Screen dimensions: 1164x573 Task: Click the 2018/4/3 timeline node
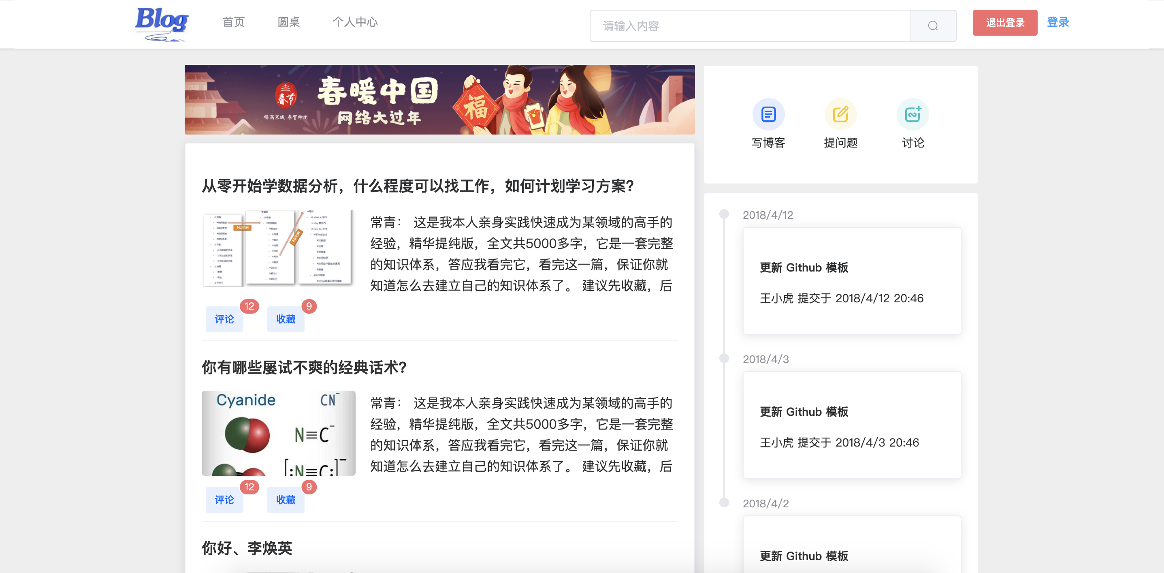[x=724, y=358]
